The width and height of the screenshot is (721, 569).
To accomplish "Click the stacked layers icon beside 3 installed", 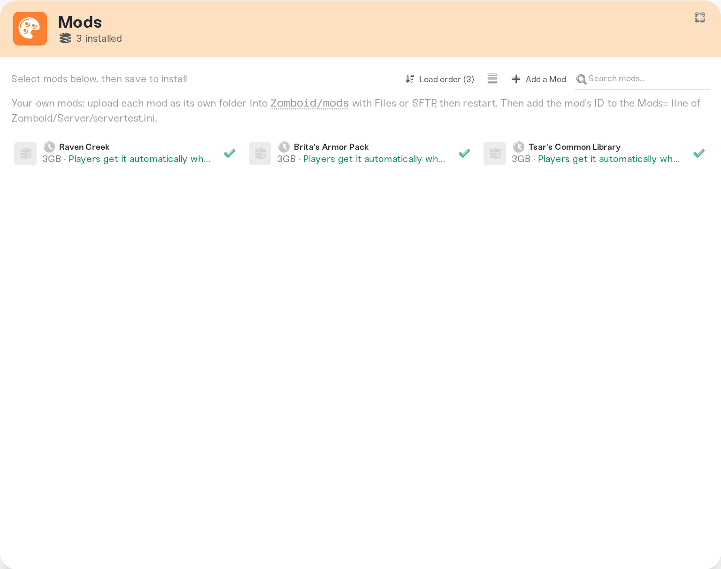I will (65, 38).
